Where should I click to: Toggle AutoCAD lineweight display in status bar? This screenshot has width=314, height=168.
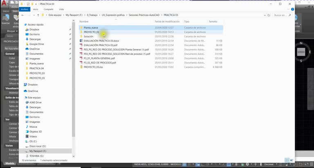point(237,164)
